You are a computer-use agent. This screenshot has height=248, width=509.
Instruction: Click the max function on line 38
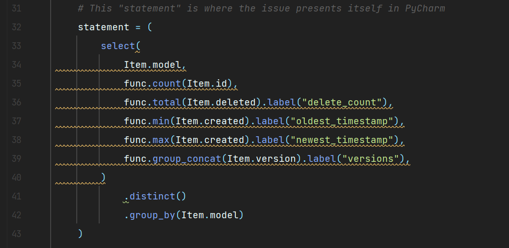tap(161, 140)
